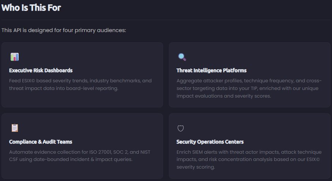Click the magnifying glass icon for Threat Intelligence Platforms

pyautogui.click(x=182, y=57)
